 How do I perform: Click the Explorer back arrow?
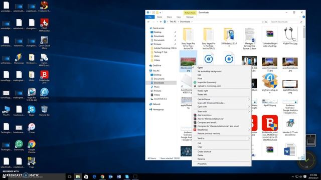point(148,21)
